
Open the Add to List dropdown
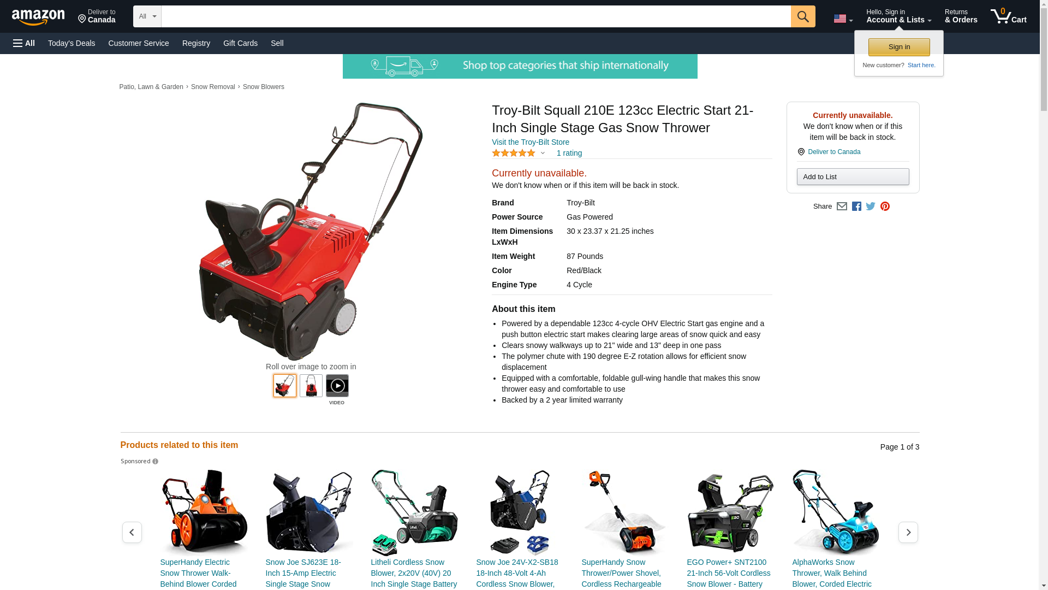(853, 177)
